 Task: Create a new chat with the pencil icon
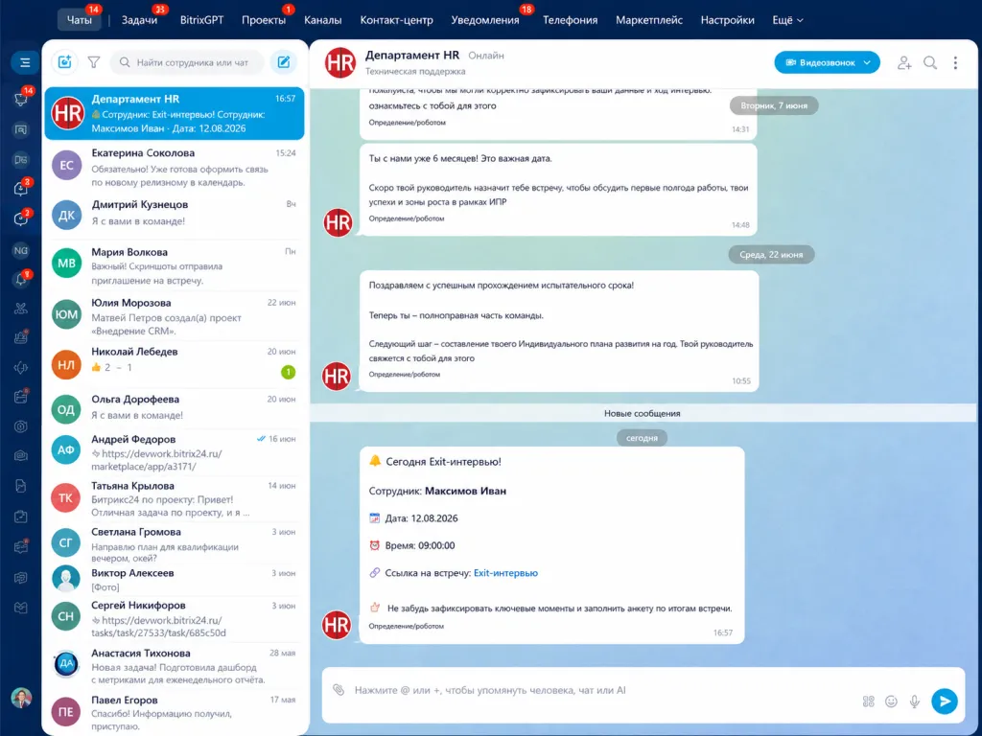point(284,62)
